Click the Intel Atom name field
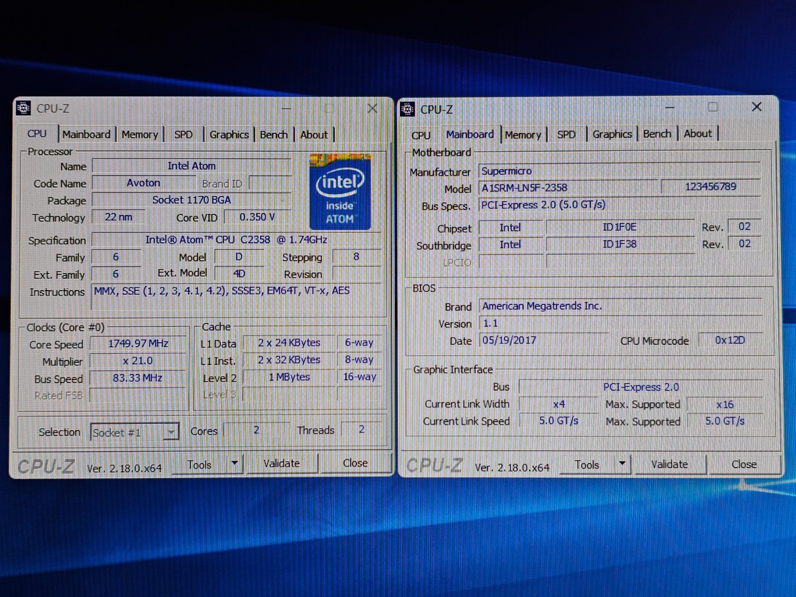Viewport: 796px width, 597px height. coord(192,166)
